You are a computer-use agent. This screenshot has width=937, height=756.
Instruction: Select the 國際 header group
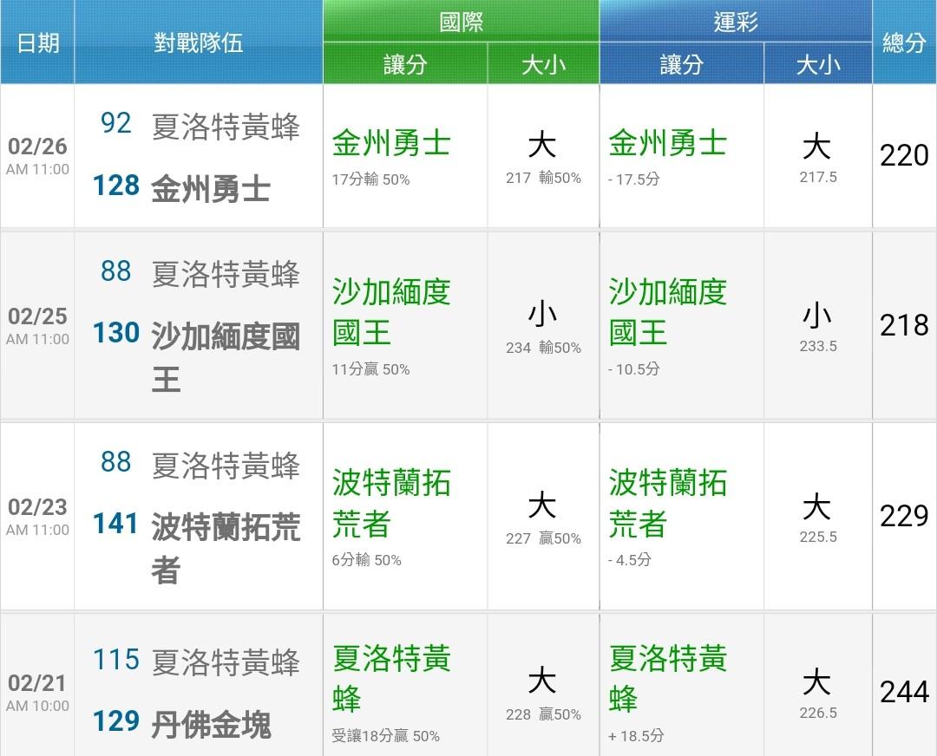(x=461, y=22)
